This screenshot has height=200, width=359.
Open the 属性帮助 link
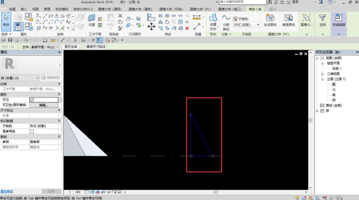point(7,191)
